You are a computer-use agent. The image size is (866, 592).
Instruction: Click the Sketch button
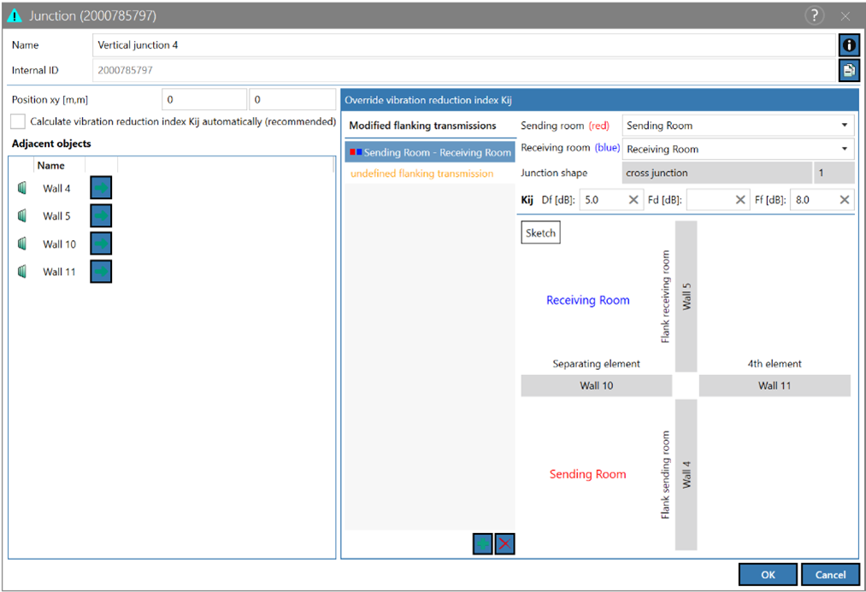[540, 233]
